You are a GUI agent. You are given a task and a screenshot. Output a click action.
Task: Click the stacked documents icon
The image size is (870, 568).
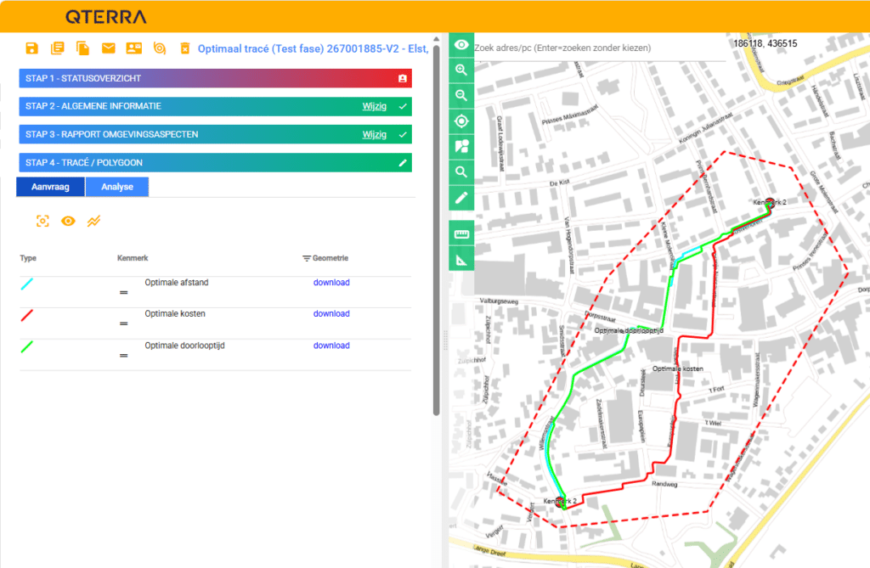58,48
